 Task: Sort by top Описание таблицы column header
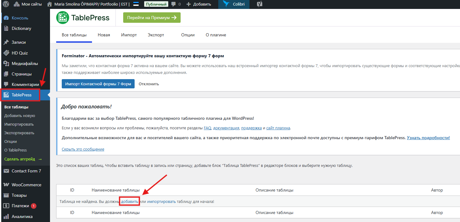(274, 190)
